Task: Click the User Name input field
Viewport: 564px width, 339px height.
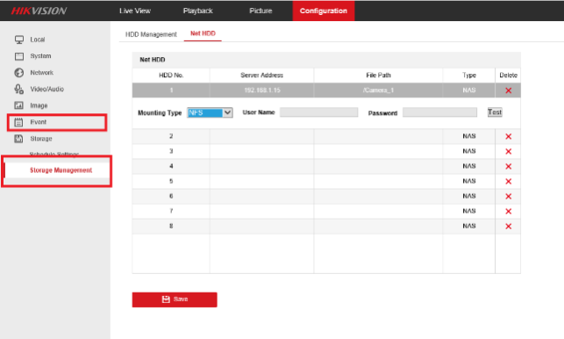Action: click(318, 112)
